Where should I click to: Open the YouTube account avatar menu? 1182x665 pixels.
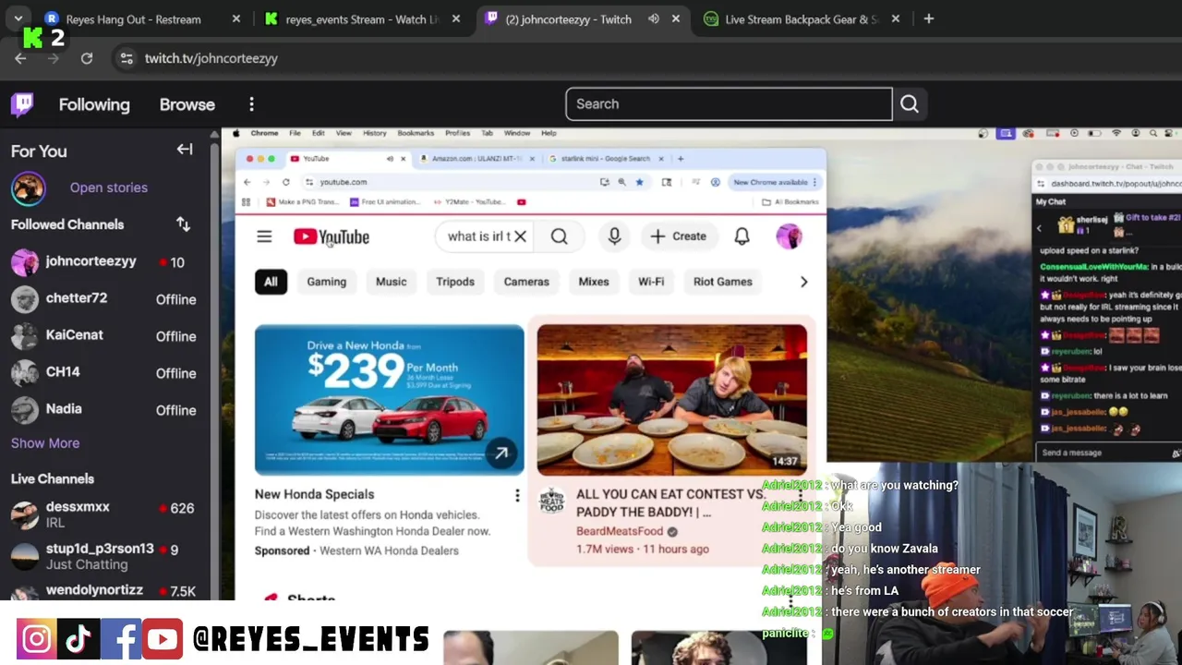(x=789, y=236)
